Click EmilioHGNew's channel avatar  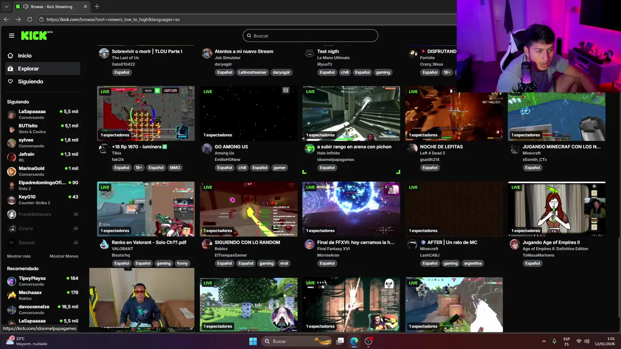pos(207,149)
